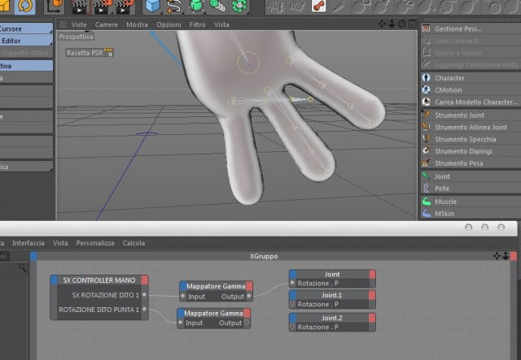Toggle the viewport maximize layout icon
521x360 pixels.
coord(412,24)
